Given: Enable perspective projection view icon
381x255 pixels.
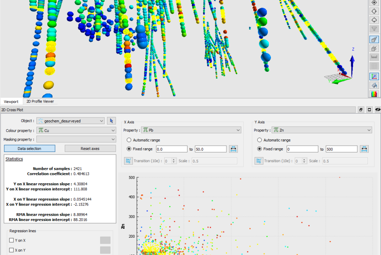Looking at the screenshot, I should pyautogui.click(x=374, y=40).
